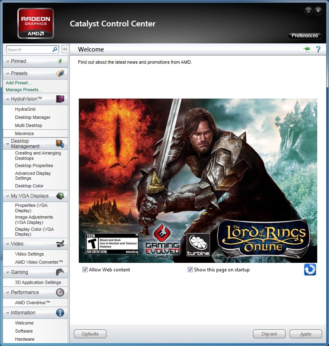The height and width of the screenshot is (346, 329).
Task: Uncheck the Allow Web content checkbox
Action: tap(85, 270)
